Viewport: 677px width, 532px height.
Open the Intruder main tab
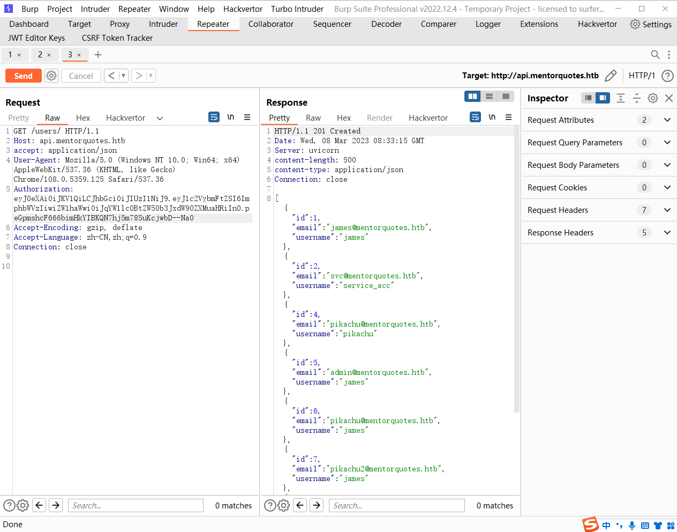coord(163,24)
